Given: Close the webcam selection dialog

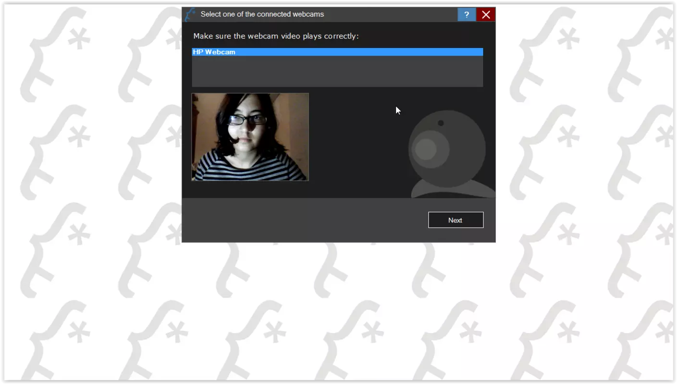Looking at the screenshot, I should (x=486, y=14).
